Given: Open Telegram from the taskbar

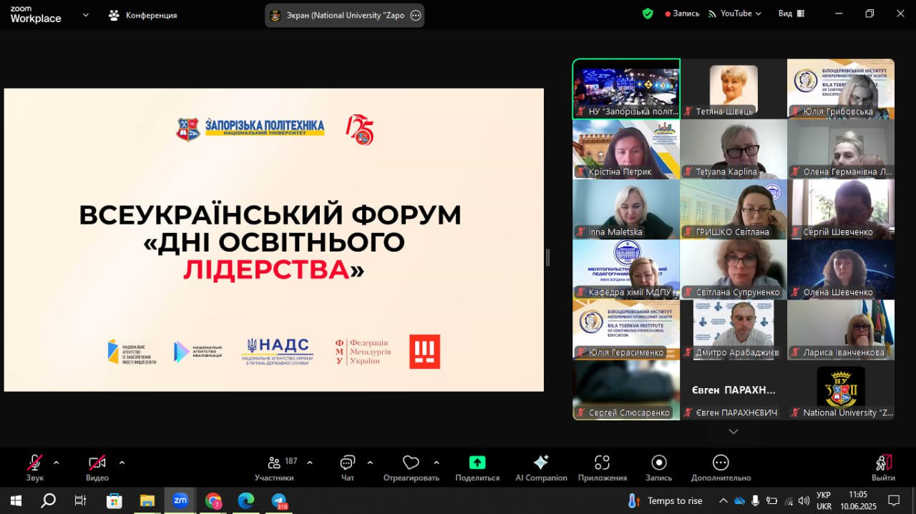Looking at the screenshot, I should (x=279, y=500).
